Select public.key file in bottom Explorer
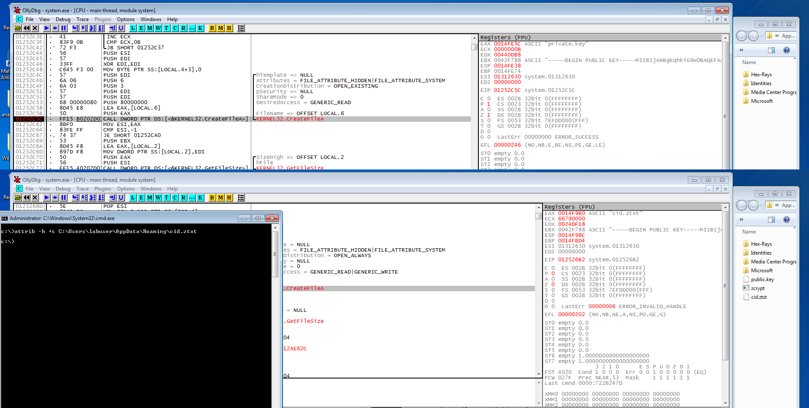Image resolution: width=809 pixels, height=408 pixels. coord(762,279)
